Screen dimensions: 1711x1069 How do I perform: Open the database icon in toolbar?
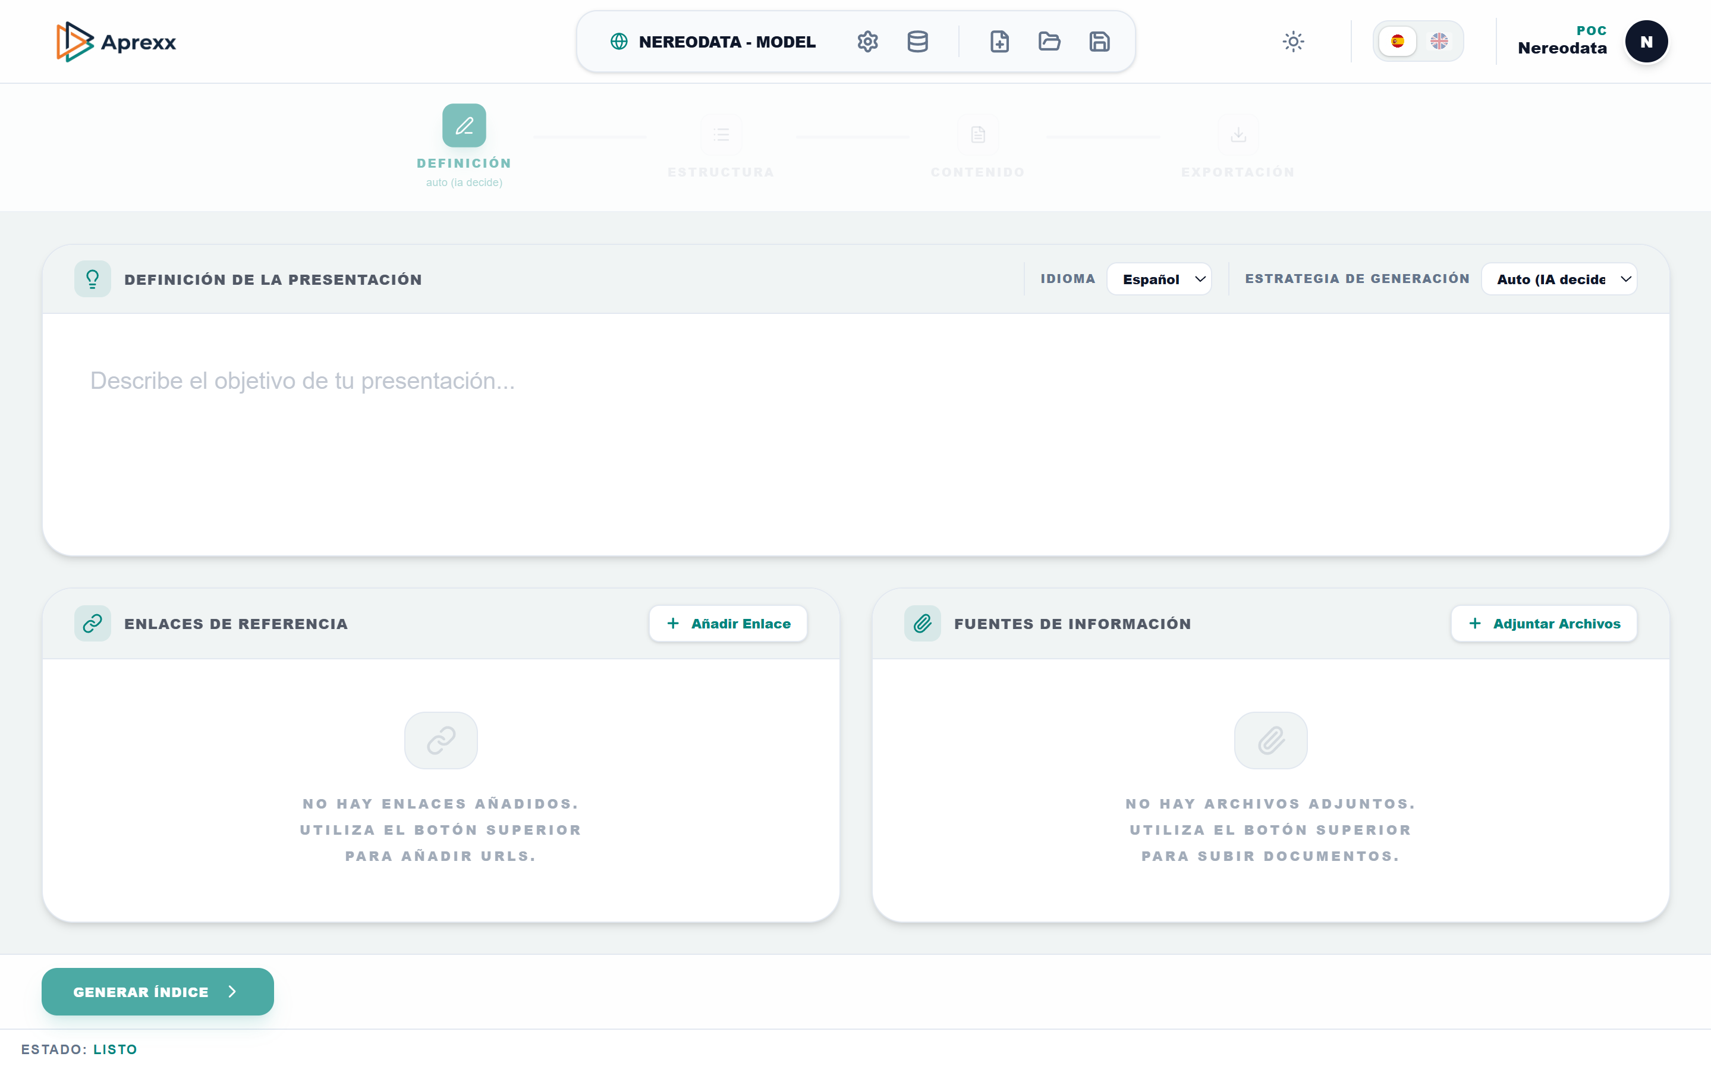pos(918,42)
